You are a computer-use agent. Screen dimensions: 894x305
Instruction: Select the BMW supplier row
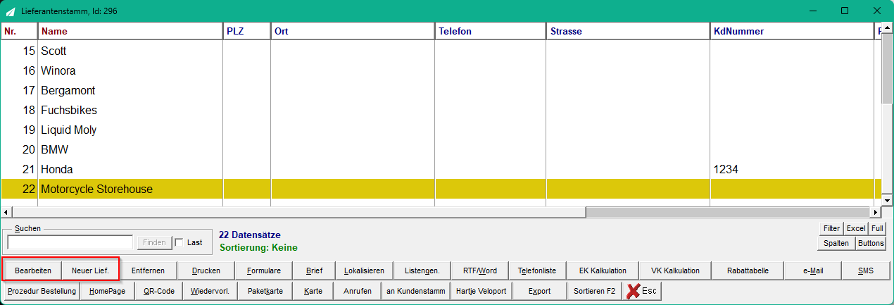coord(441,150)
